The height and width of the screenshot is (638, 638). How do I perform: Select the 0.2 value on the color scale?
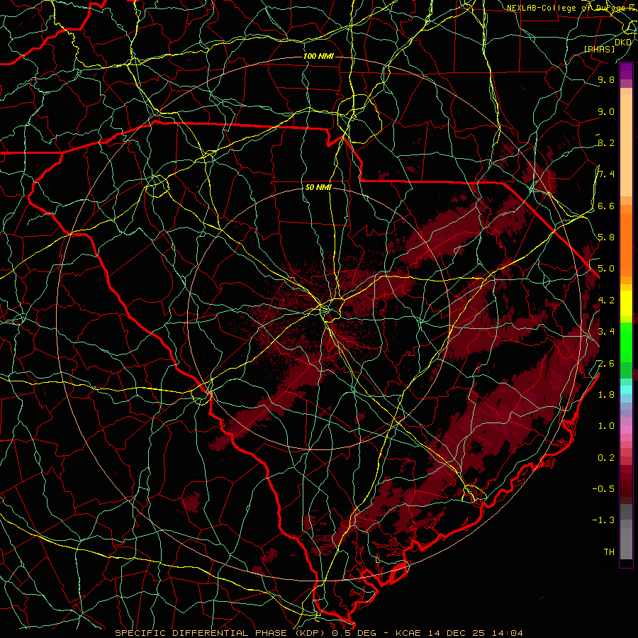pyautogui.click(x=606, y=458)
